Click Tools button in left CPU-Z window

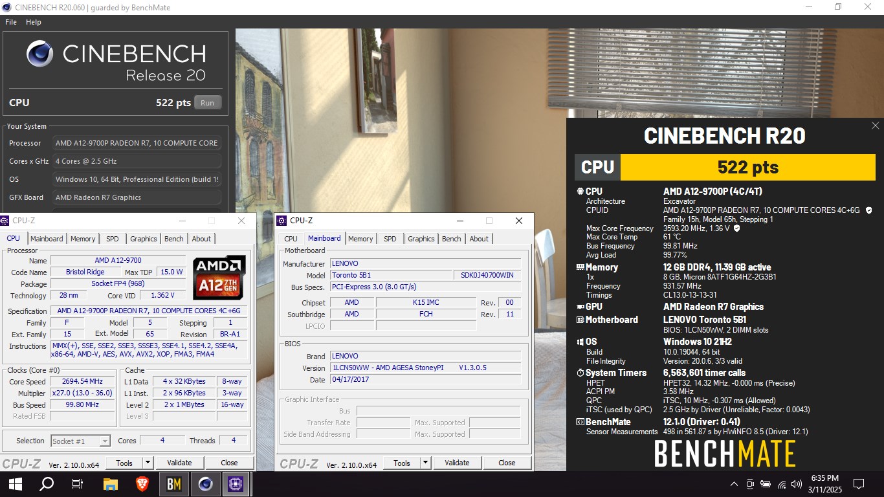tap(124, 463)
